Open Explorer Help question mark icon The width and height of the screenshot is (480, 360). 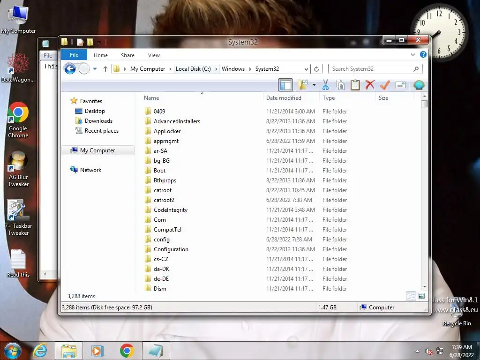423,54
